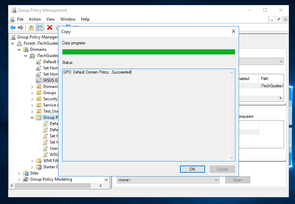This screenshot has width=295, height=204.
Task: Select the Default linked GPO icon under domain
Action: coord(38,62)
